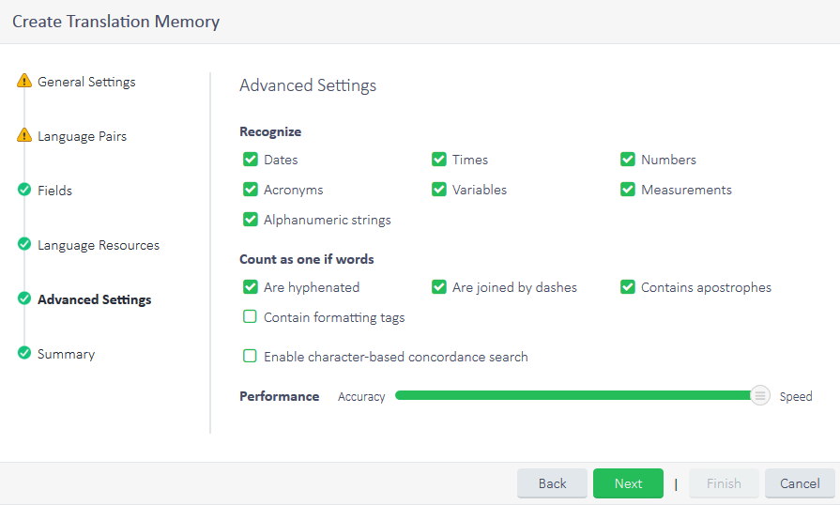This screenshot has width=840, height=505.
Task: Open the General Settings step
Action: tap(86, 82)
